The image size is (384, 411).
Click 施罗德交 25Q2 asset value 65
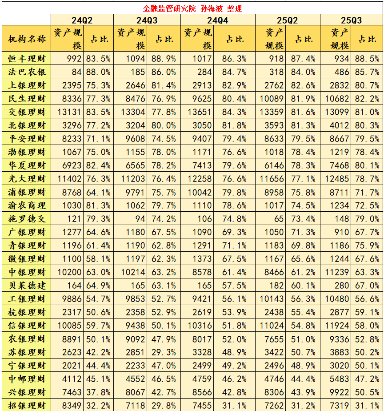coord(271,218)
